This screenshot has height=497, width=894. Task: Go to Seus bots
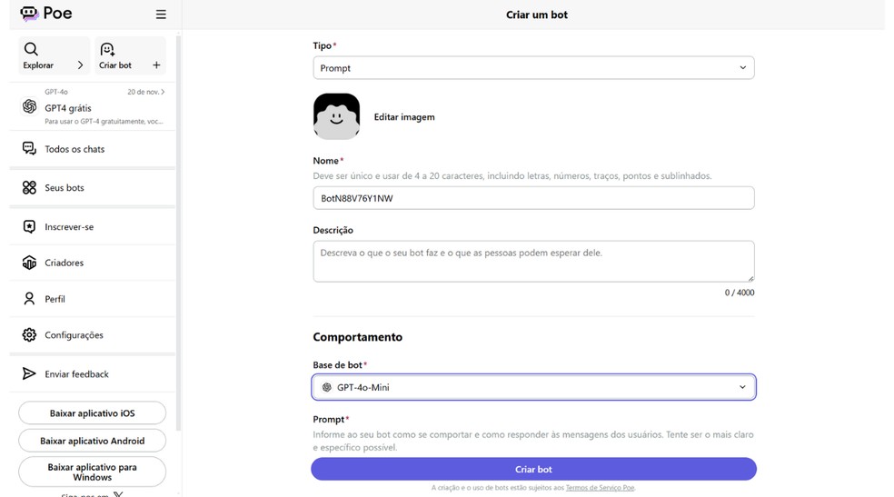65,188
